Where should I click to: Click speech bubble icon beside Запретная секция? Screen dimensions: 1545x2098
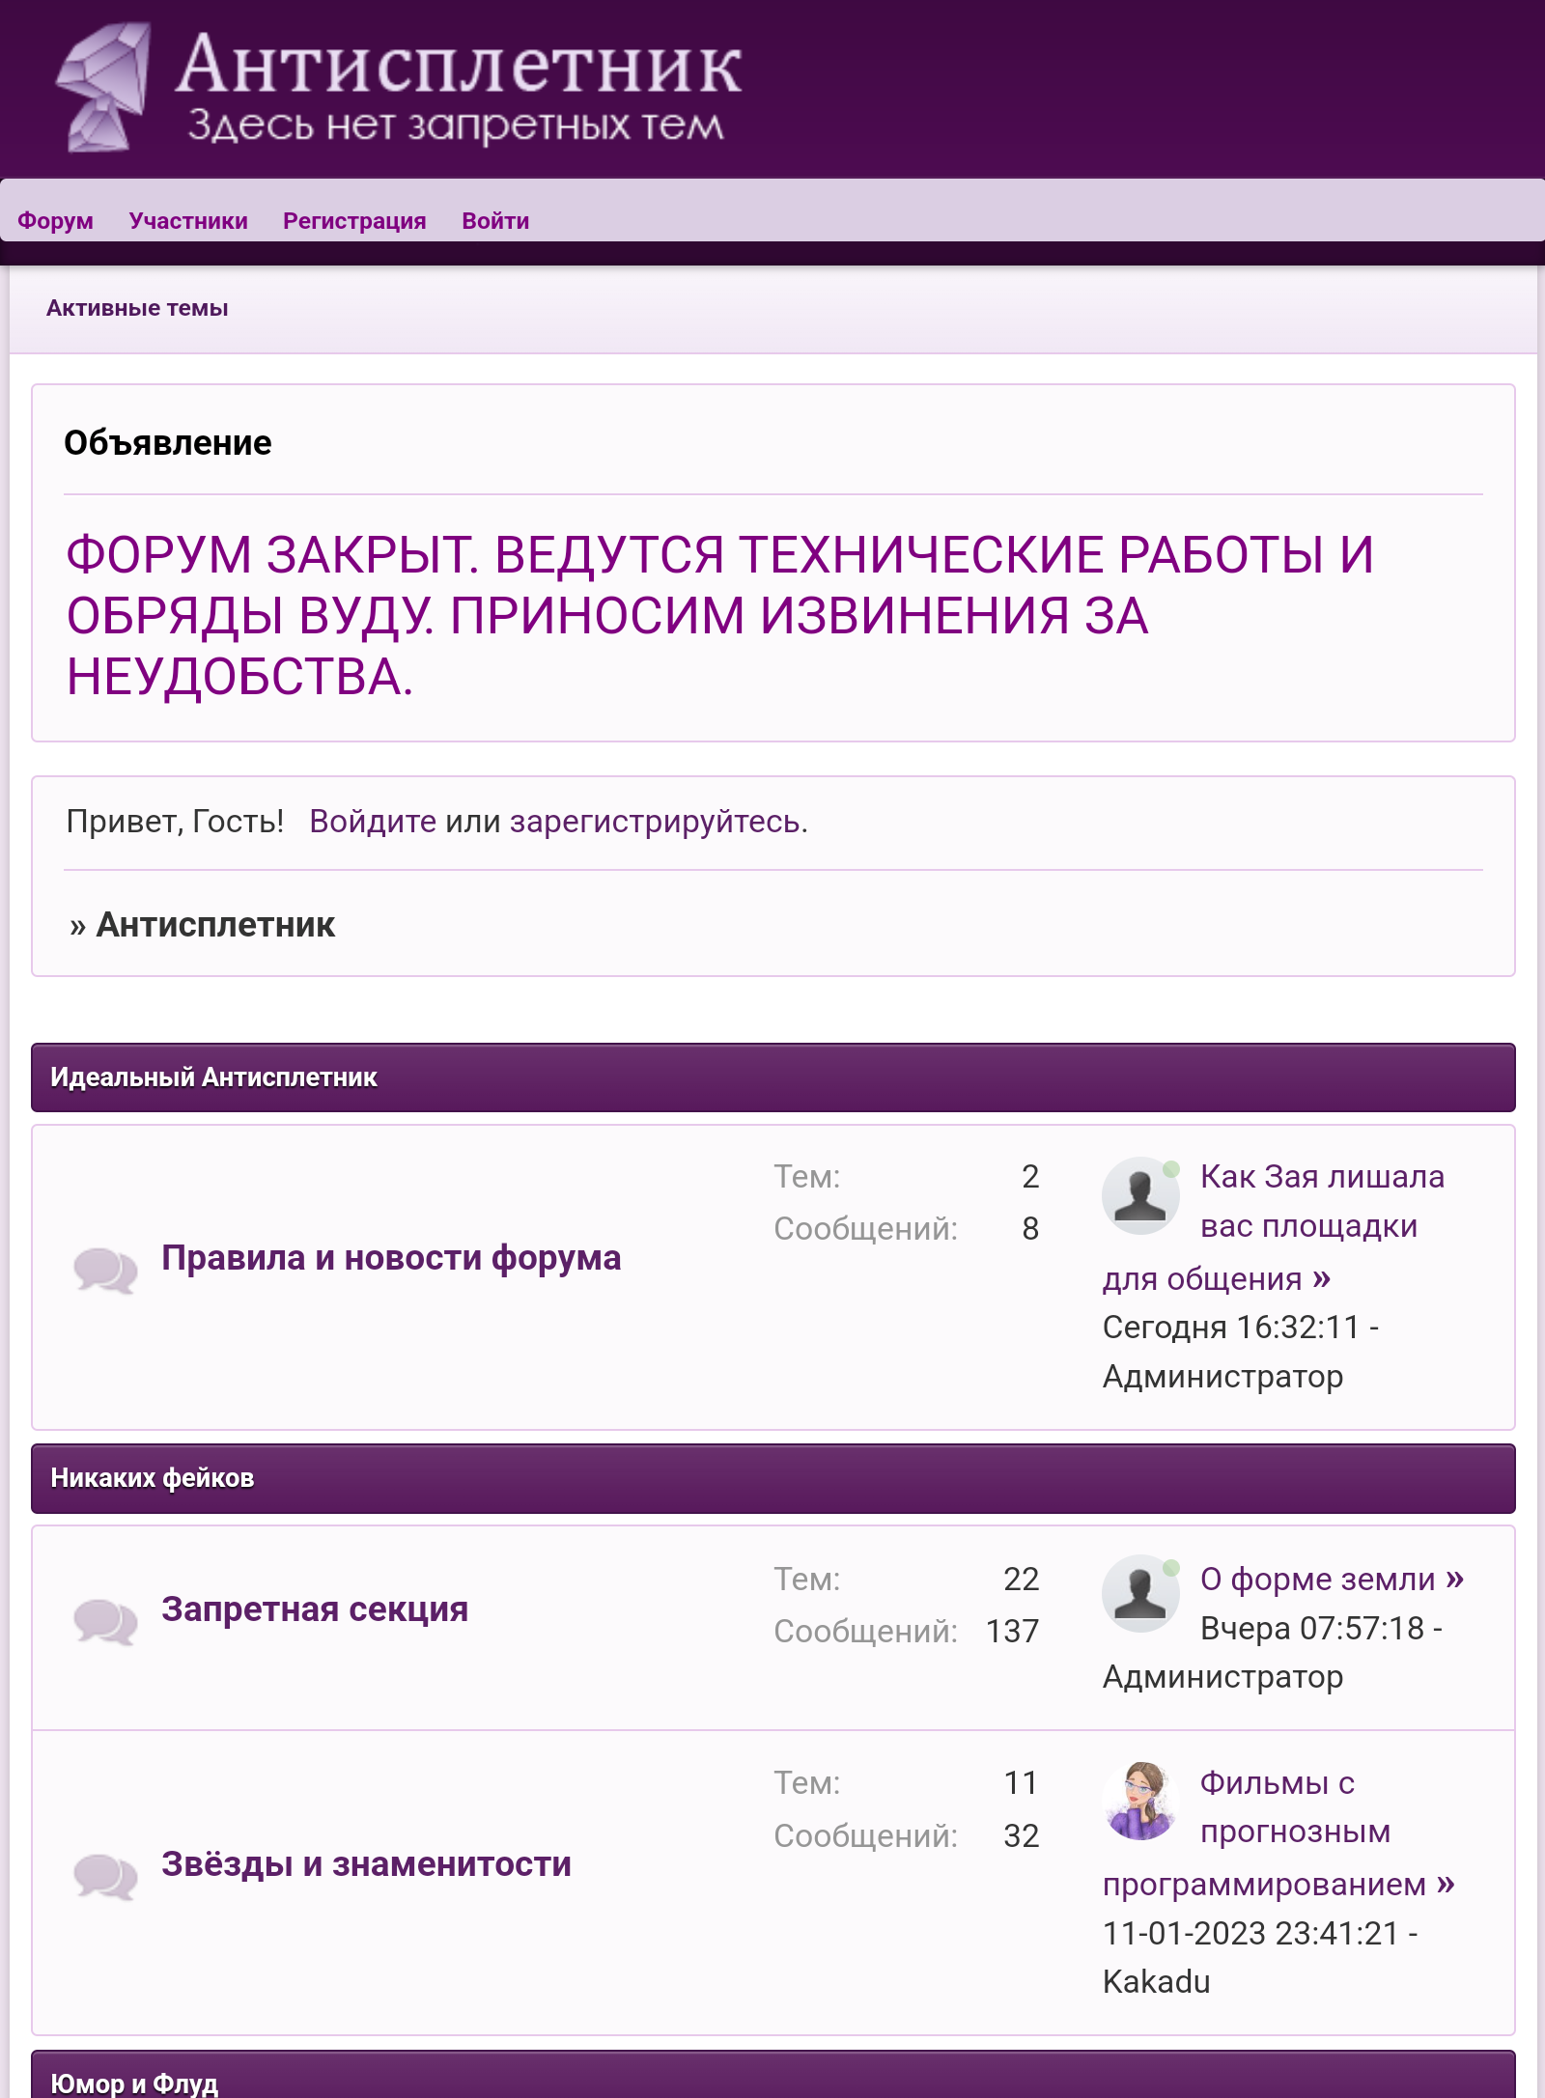click(105, 1622)
